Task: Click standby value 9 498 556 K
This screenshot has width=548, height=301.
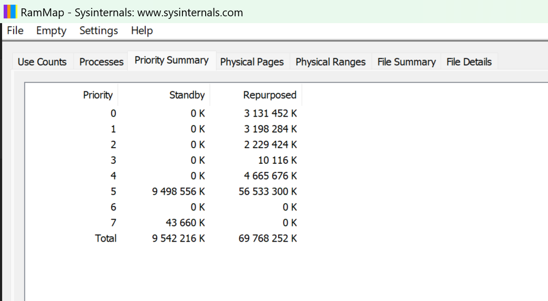Action: click(x=179, y=192)
